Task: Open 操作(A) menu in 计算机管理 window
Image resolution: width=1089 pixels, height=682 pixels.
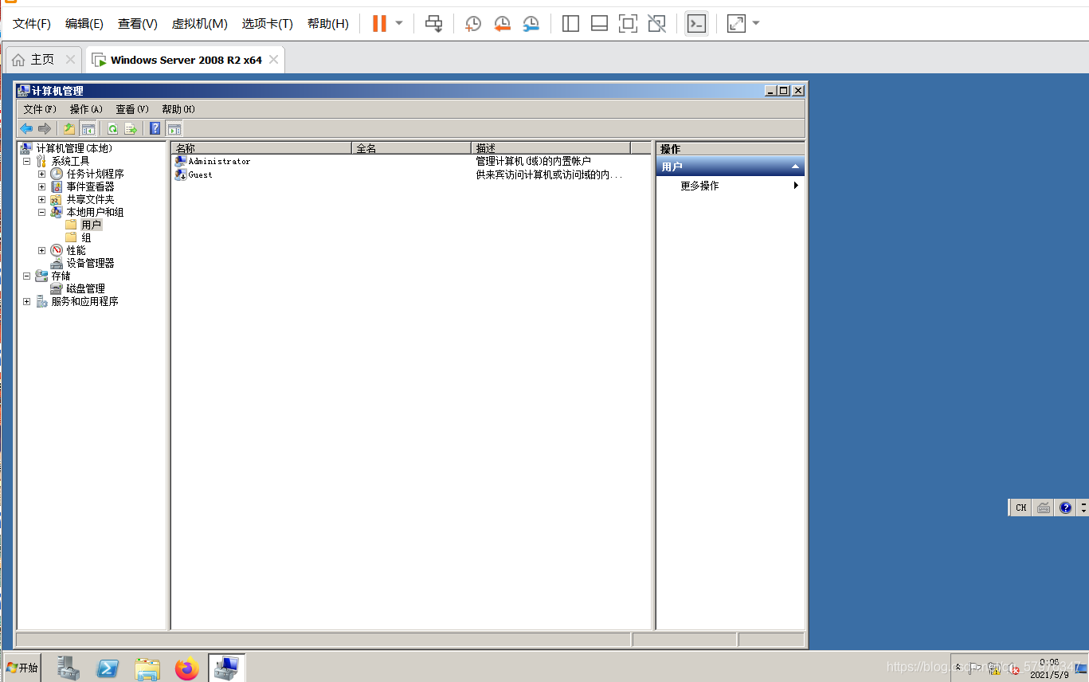Action: coord(86,109)
